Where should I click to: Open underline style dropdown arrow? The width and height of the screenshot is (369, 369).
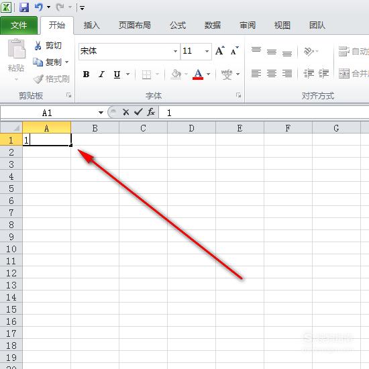127,74
